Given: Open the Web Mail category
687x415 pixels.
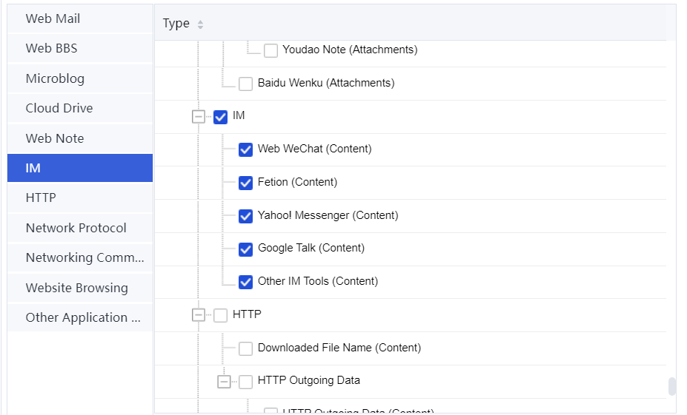Looking at the screenshot, I should (80, 18).
